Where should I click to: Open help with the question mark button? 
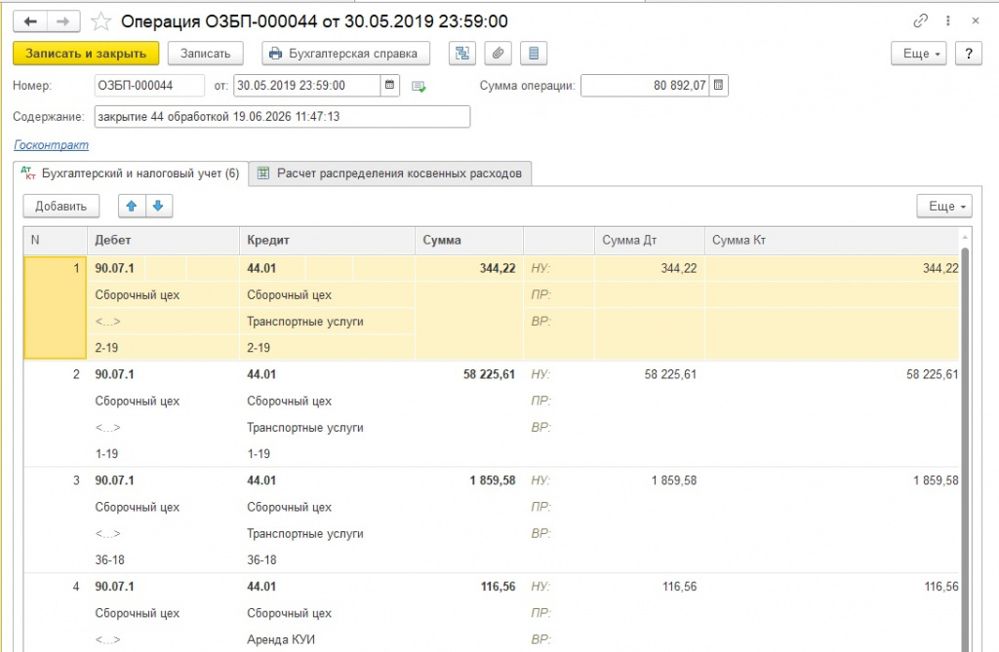point(969,54)
